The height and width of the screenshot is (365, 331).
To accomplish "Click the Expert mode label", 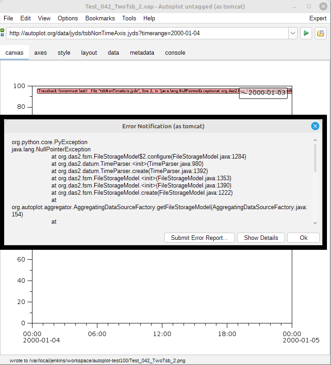I will pos(317,18).
